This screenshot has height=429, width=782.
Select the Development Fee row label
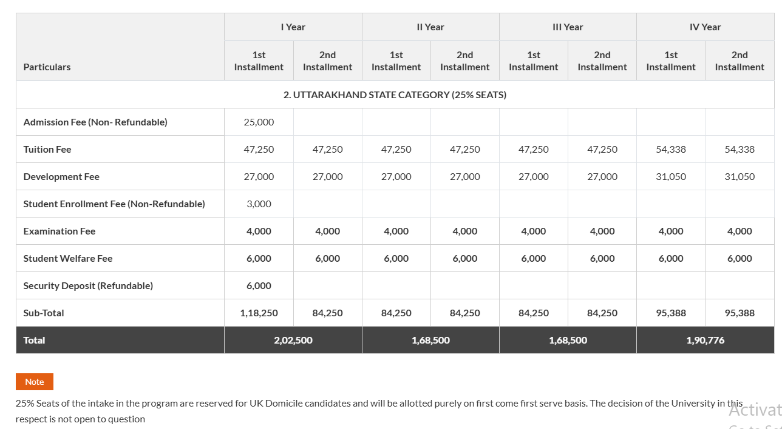tap(61, 176)
